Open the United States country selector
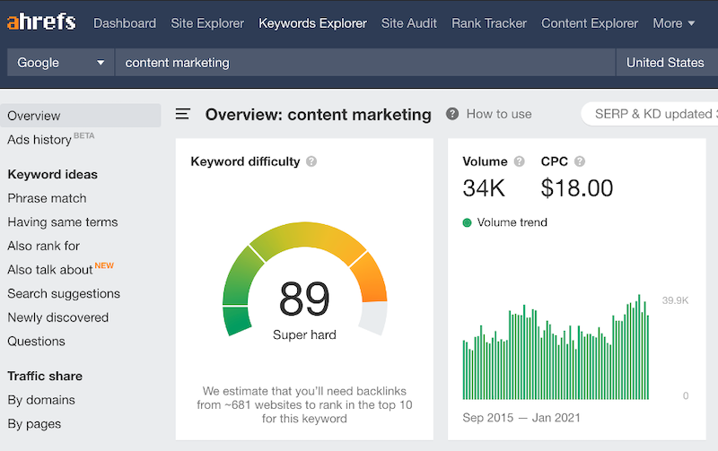The height and width of the screenshot is (451, 718). coord(667,62)
